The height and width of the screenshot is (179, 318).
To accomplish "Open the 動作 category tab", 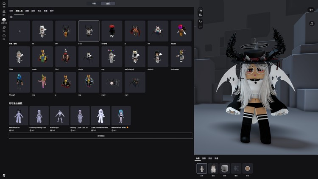I will [x=52, y=11].
